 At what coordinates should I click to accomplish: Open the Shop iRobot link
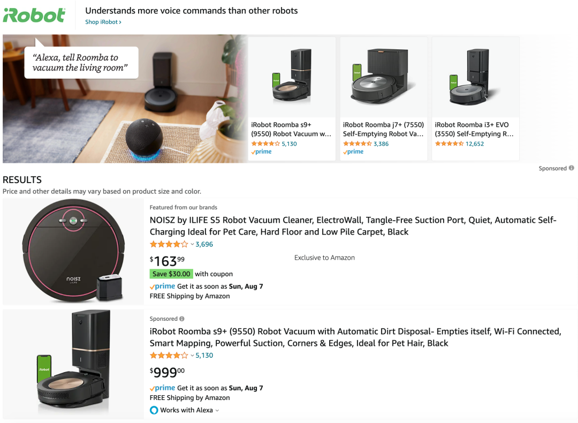click(x=103, y=22)
